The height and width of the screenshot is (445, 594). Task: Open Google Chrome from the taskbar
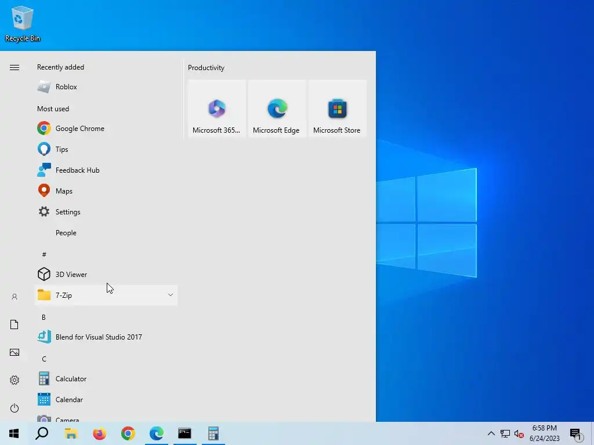point(128,433)
